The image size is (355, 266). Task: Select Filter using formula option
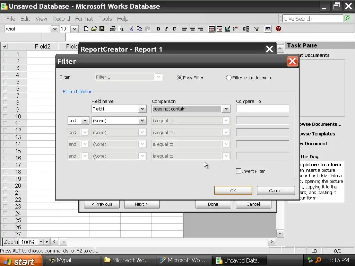229,78
